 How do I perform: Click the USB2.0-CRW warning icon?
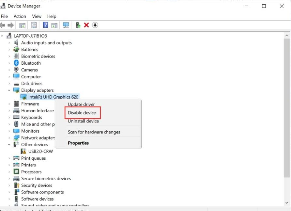(x=23, y=151)
